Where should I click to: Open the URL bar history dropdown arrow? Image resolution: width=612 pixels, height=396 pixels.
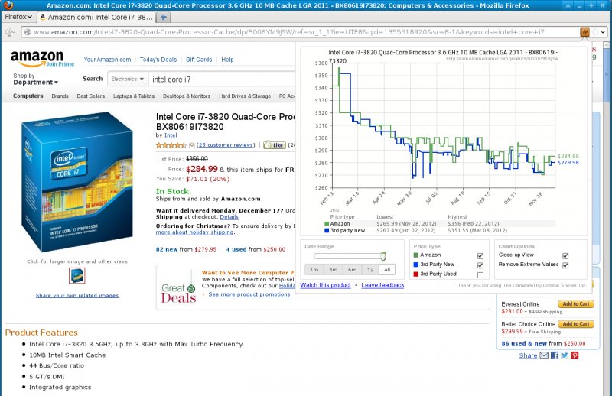click(603, 32)
